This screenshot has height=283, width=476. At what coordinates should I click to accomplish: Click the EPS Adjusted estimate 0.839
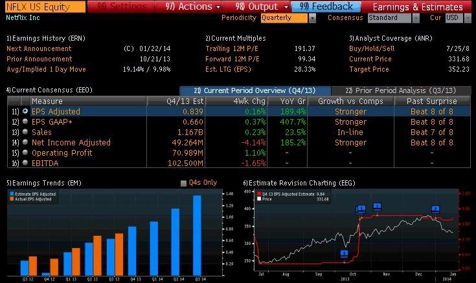pos(193,112)
